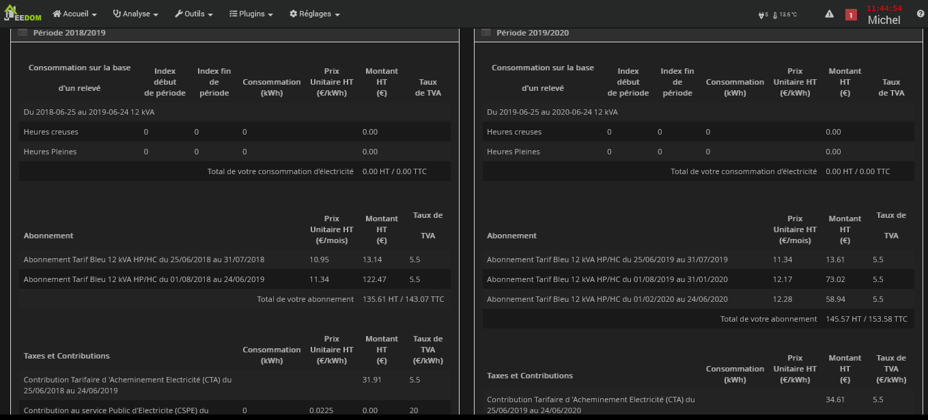Click the 2019/2020 Abonnement section heading
Viewport: 928px width, 420px height.
click(512, 236)
